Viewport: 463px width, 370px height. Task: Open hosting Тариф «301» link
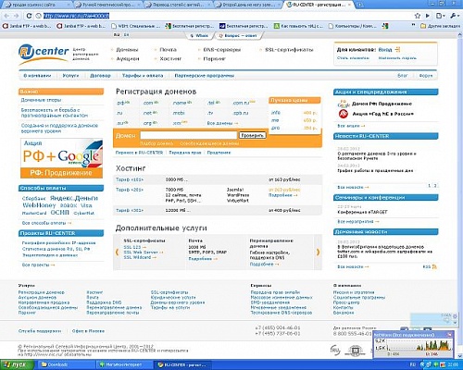[x=130, y=210]
